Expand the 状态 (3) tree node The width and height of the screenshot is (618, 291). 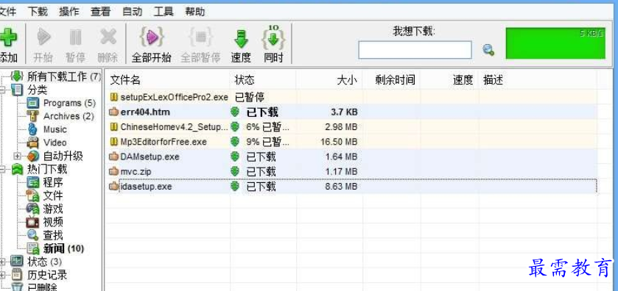tap(3, 262)
